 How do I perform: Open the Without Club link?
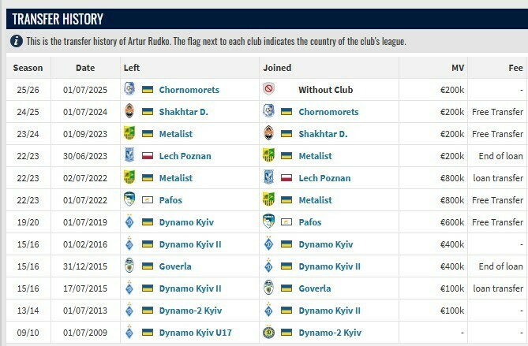tap(325, 90)
